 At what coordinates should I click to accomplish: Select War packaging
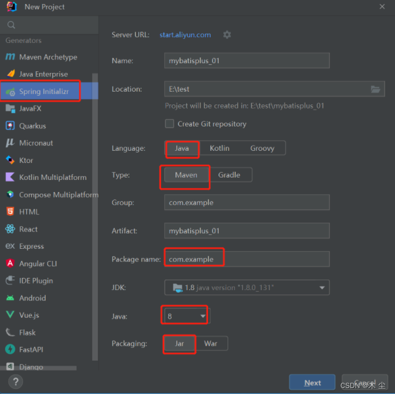[x=211, y=343]
